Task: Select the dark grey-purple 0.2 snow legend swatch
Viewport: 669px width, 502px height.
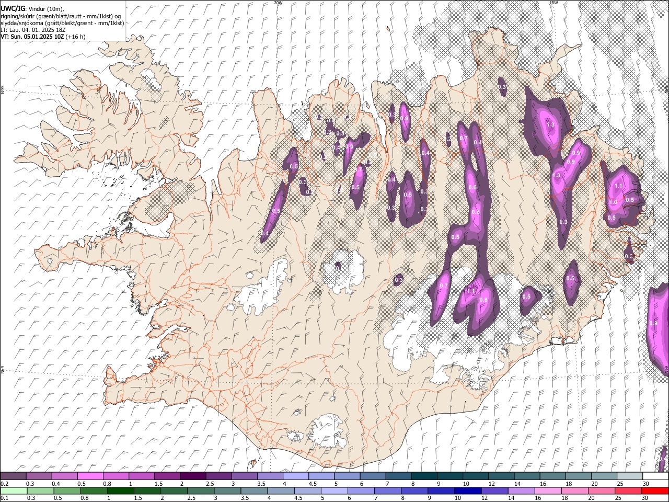Action: click(13, 476)
